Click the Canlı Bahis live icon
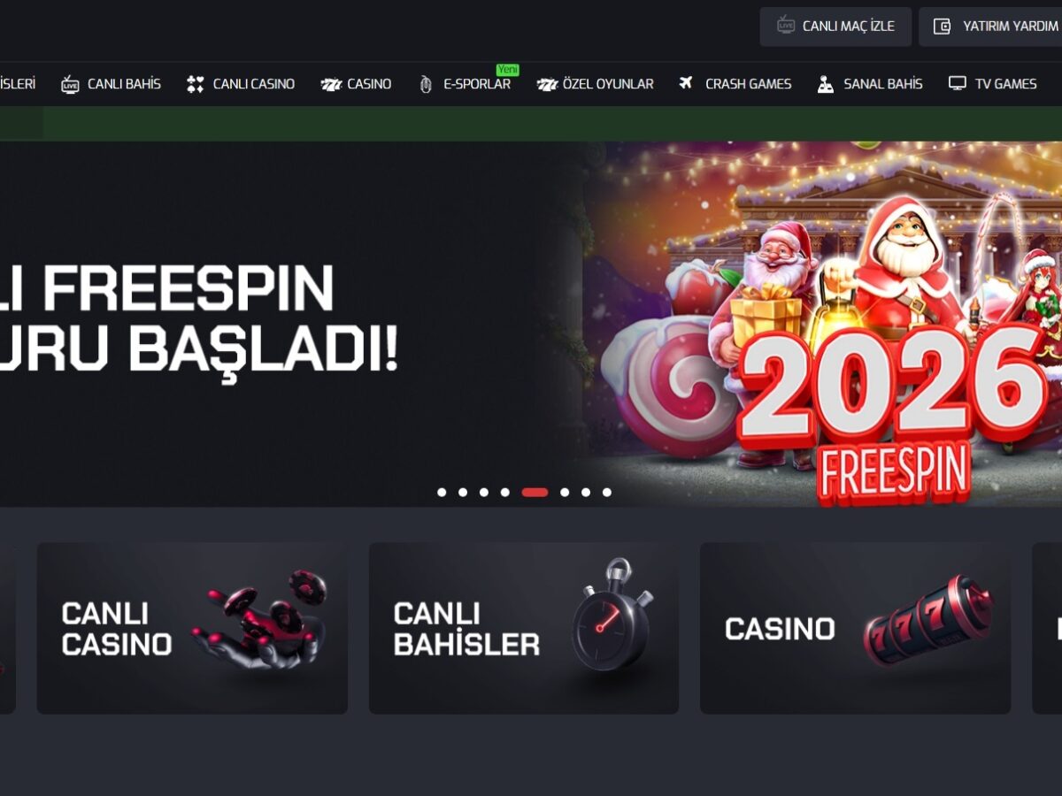1062x796 pixels. (70, 84)
